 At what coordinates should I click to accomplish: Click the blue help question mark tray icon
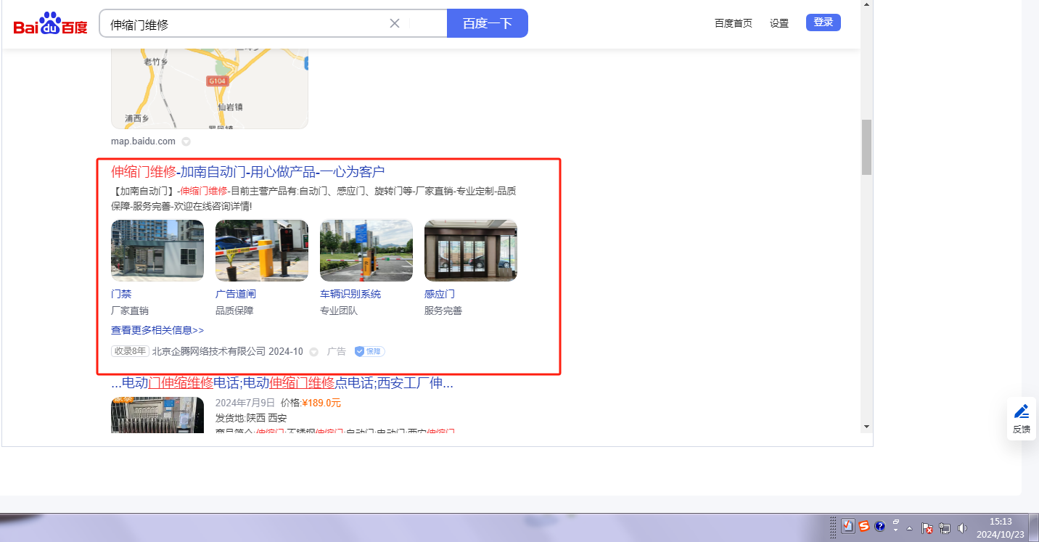point(880,527)
